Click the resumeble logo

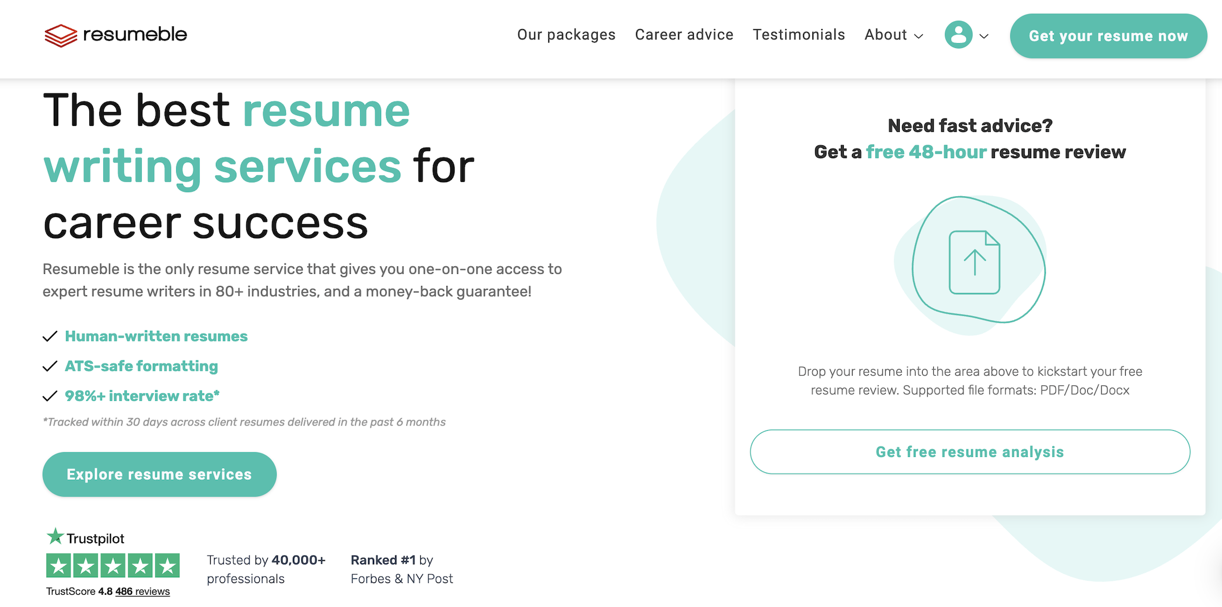click(x=115, y=35)
